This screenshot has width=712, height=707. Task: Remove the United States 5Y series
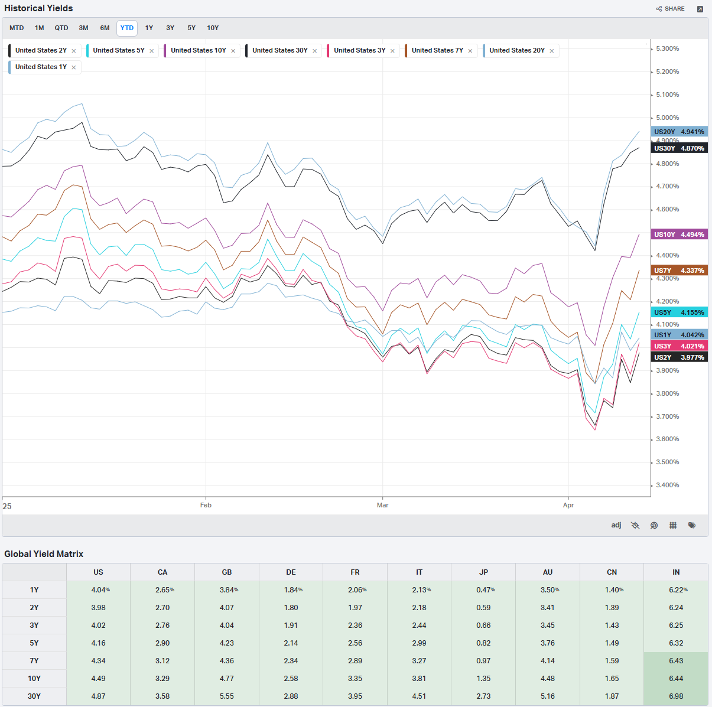point(152,51)
